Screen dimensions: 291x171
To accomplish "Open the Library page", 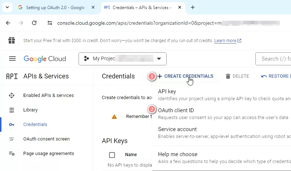I will [x=31, y=110].
